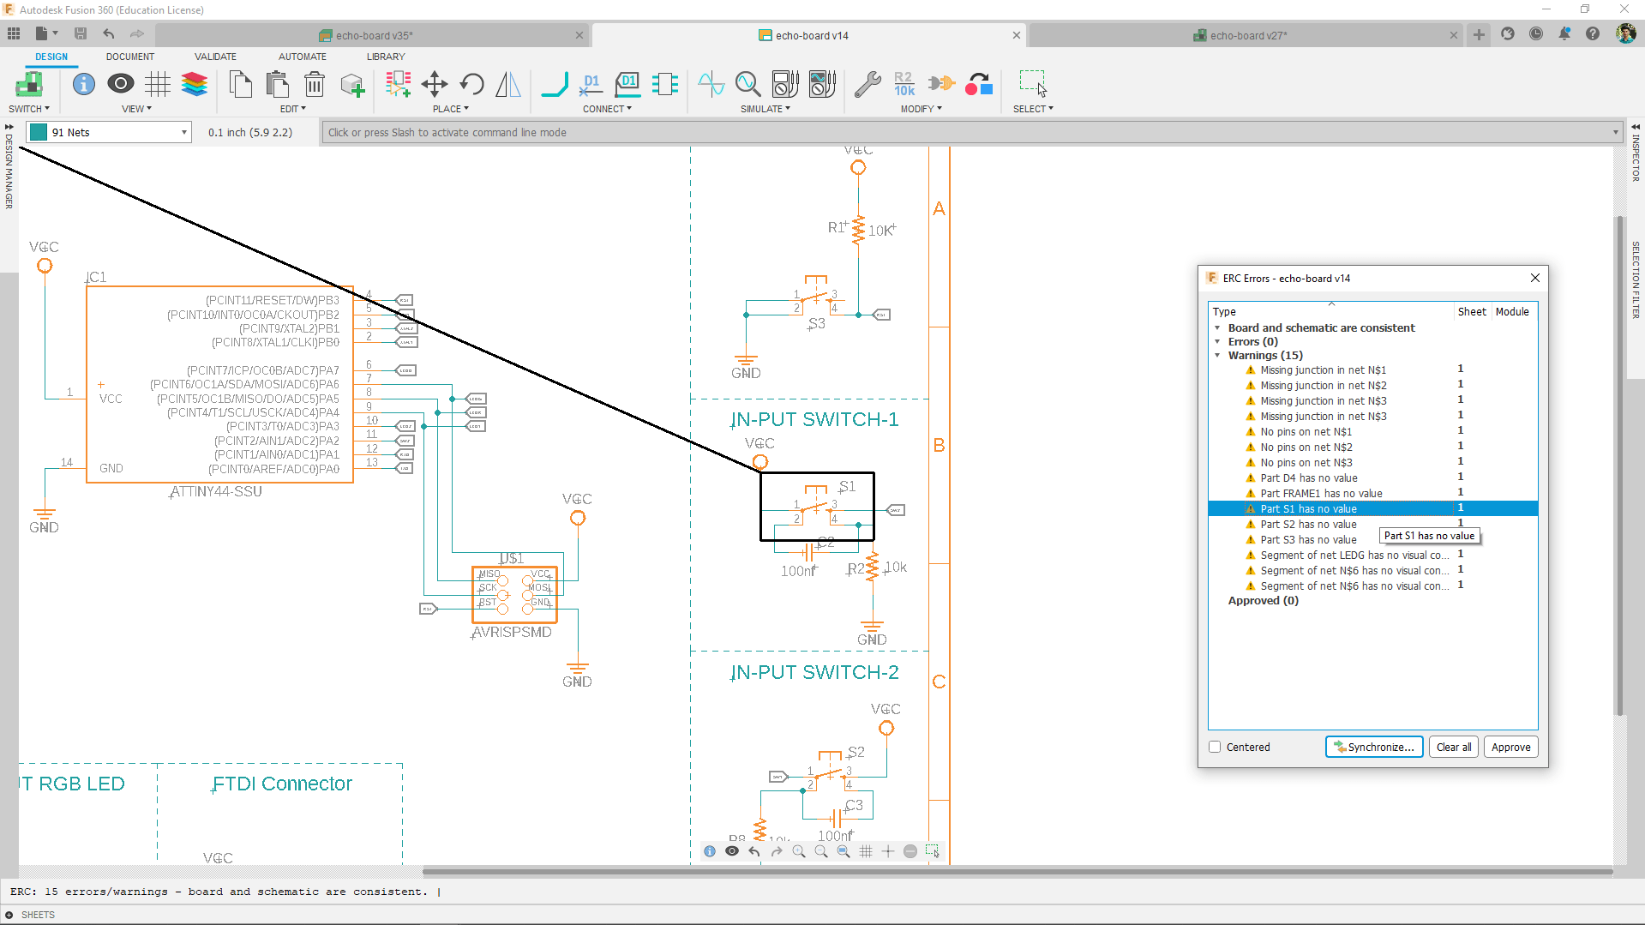Select warning 'Part D4 has no value'
The height and width of the screenshot is (925, 1645).
(1308, 478)
